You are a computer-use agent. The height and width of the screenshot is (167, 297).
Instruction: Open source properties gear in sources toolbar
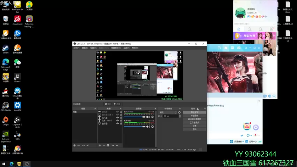point(108,145)
